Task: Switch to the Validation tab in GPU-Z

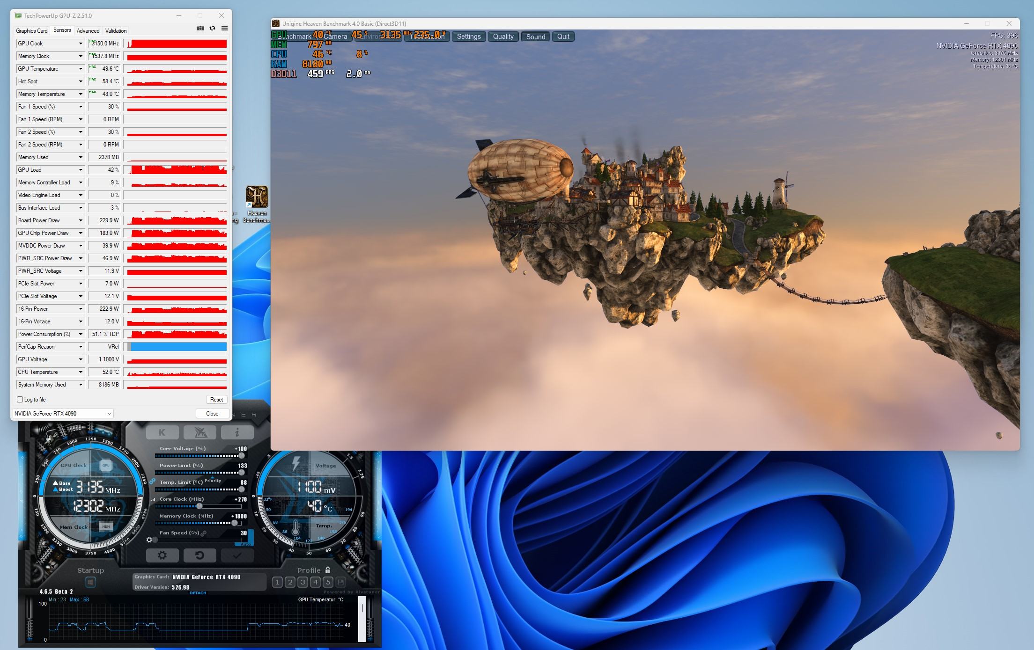Action: click(116, 31)
